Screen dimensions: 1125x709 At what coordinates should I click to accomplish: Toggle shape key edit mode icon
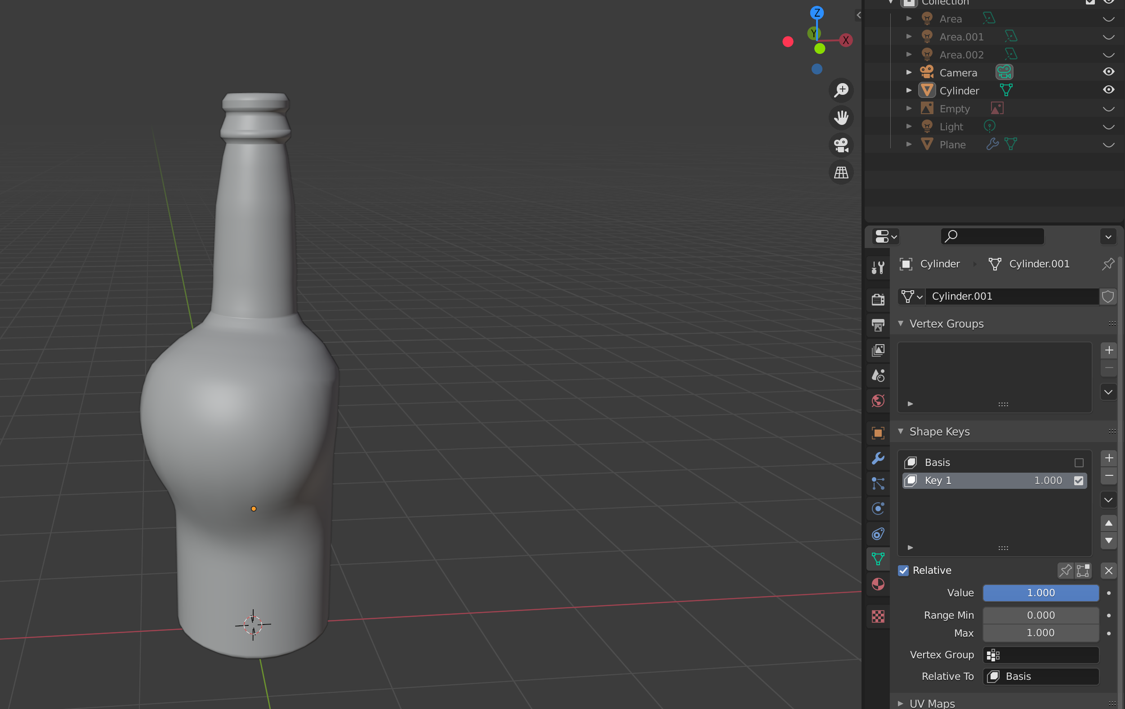tap(1083, 570)
